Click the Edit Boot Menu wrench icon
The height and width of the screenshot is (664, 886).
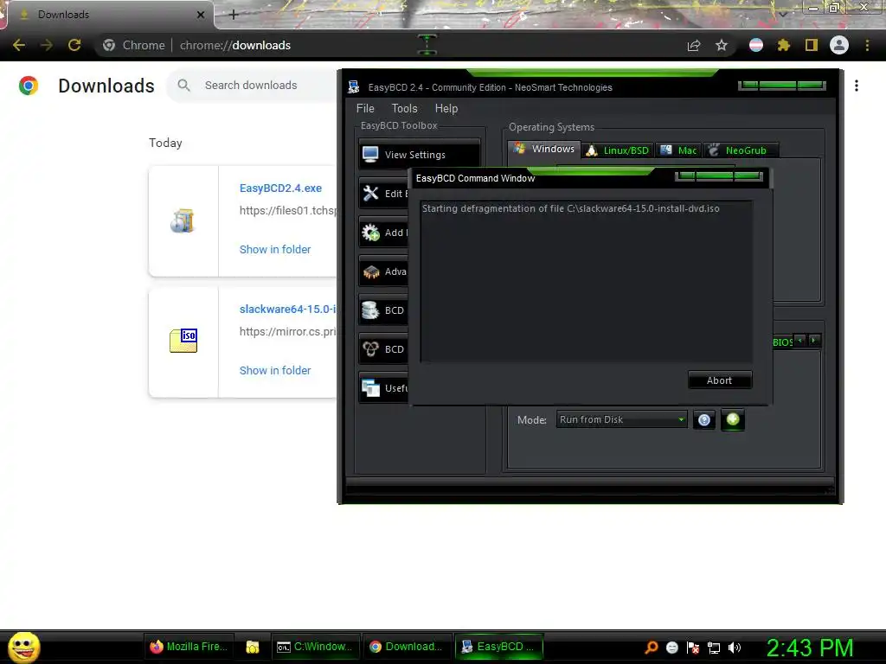tap(370, 193)
